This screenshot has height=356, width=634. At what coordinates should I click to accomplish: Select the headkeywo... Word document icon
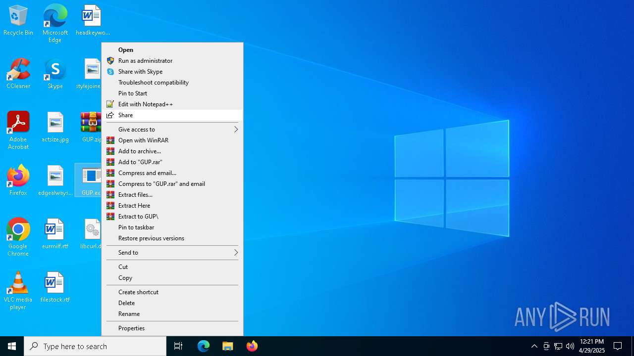coord(92,21)
